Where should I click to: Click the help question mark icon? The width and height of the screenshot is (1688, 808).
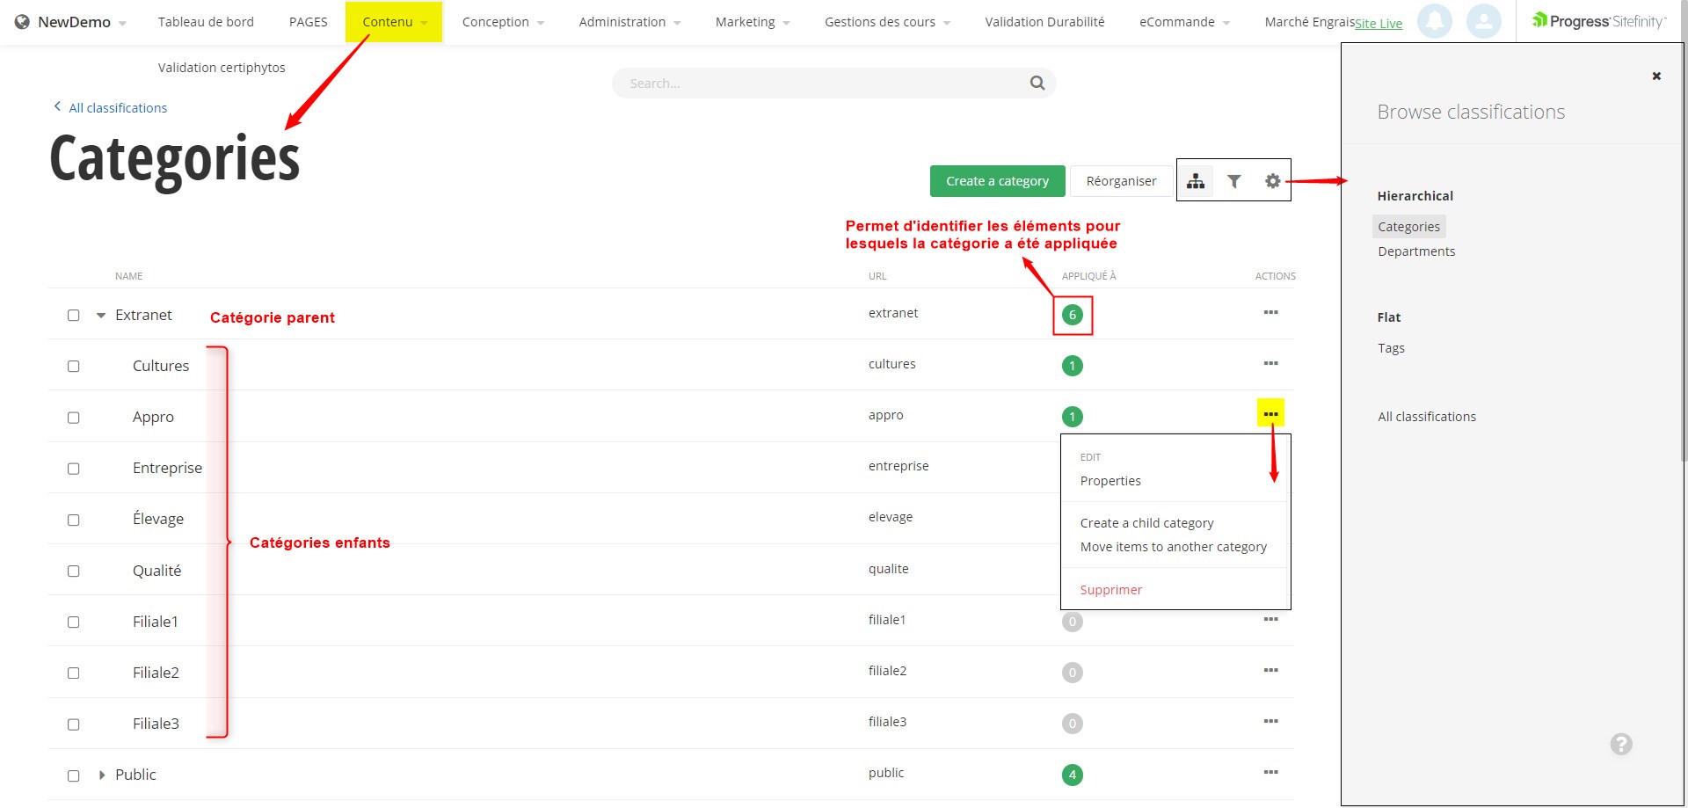1621,745
